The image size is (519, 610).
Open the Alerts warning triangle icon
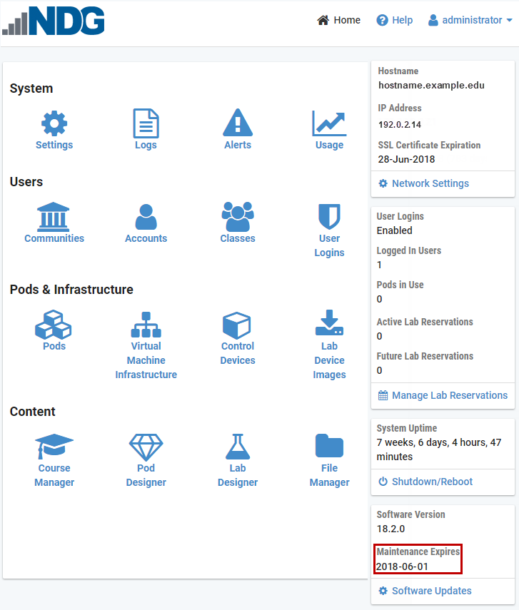click(x=238, y=124)
